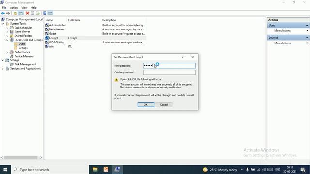
Task: Select the Users folder in tree
Action: click(22, 44)
